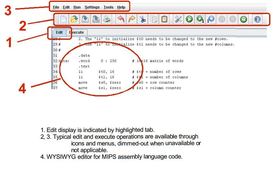Open the Run menu
The width and height of the screenshot is (271, 175).
click(77, 7)
